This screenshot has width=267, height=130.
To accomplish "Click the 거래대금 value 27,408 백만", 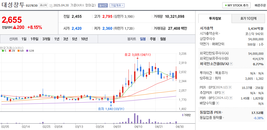I will click(177, 28).
